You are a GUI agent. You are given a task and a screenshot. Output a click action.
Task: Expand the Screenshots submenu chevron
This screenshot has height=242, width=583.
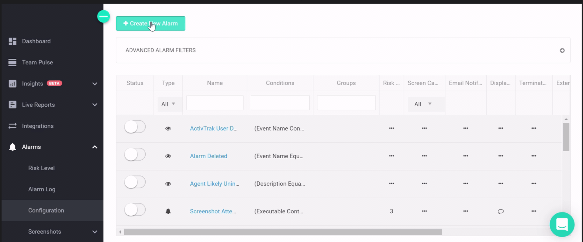coord(95,232)
